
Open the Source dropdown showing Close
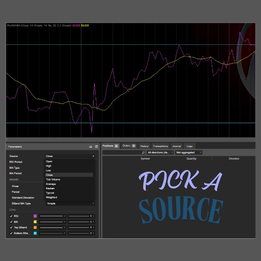click(x=70, y=156)
